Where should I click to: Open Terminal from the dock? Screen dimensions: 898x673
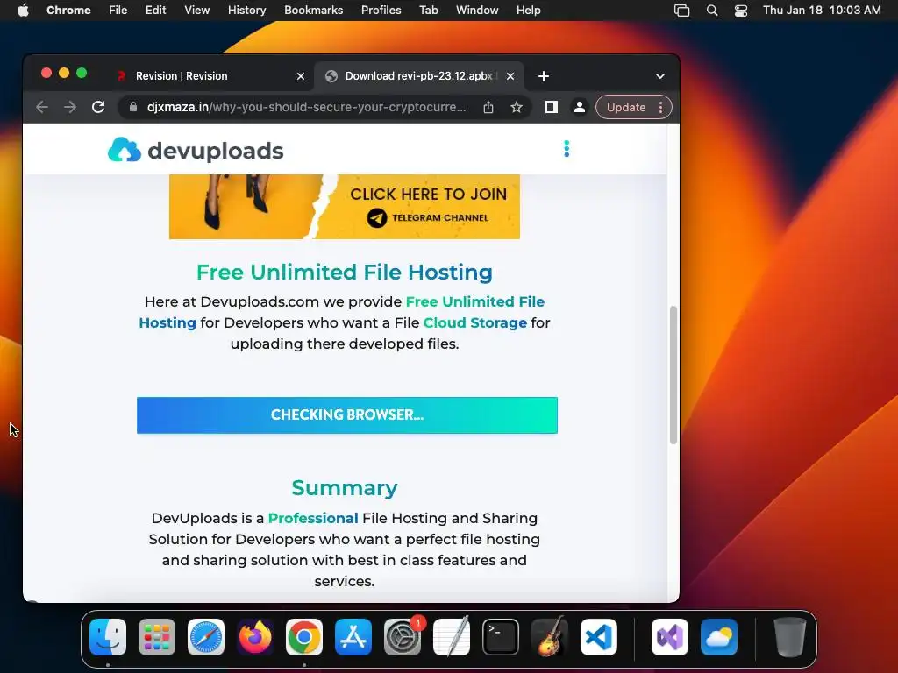(501, 637)
